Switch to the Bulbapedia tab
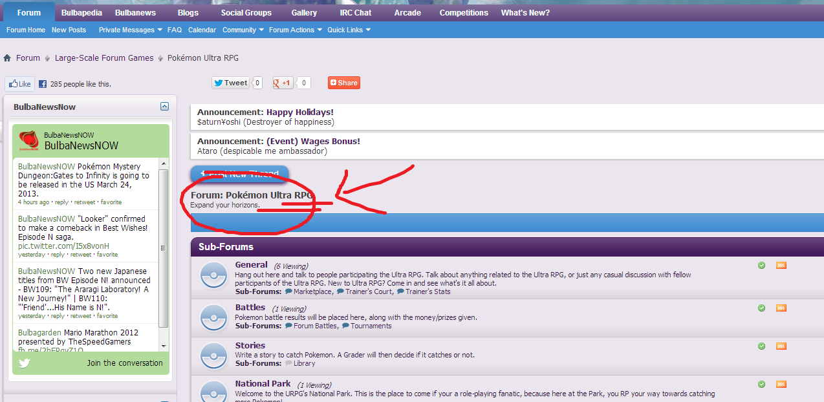Image resolution: width=824 pixels, height=402 pixels. (81, 13)
